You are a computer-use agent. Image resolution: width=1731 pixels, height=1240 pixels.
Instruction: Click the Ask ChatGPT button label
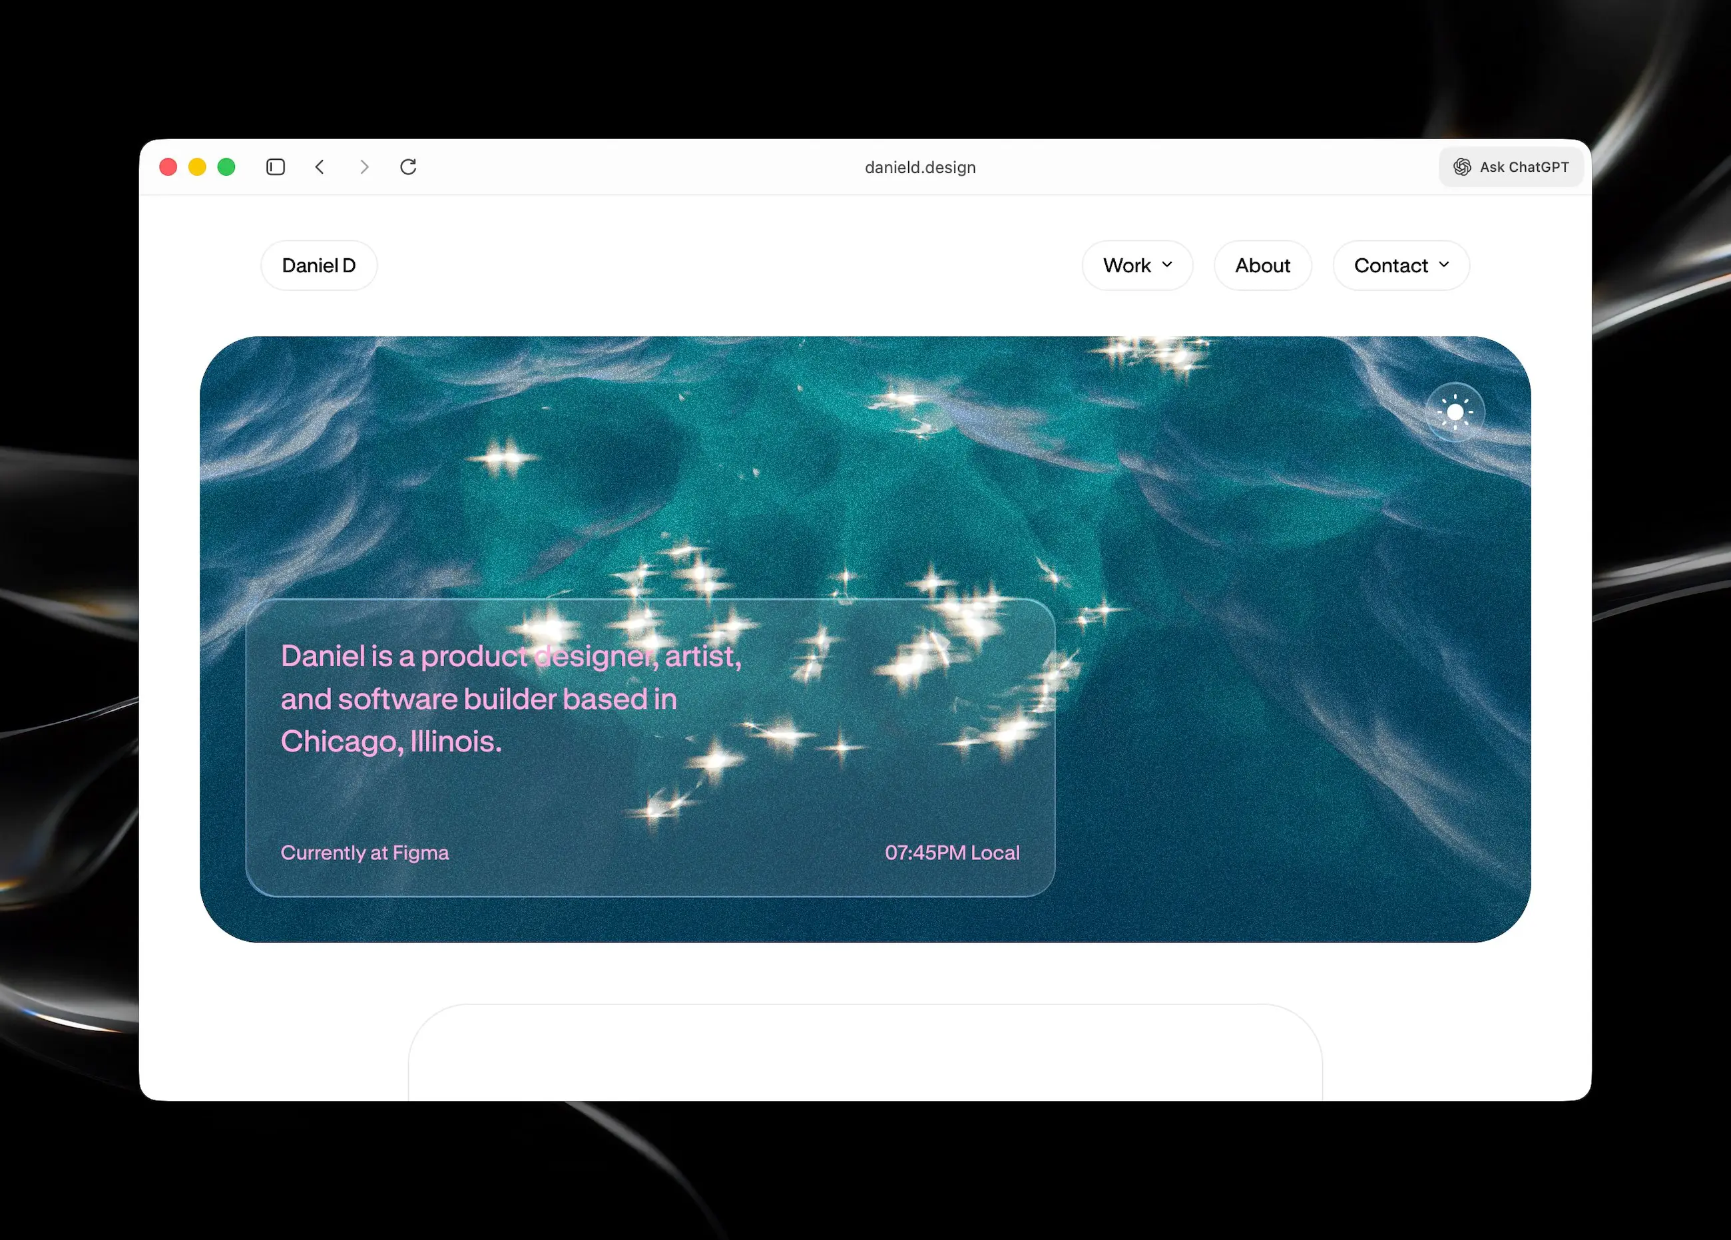pyautogui.click(x=1523, y=167)
